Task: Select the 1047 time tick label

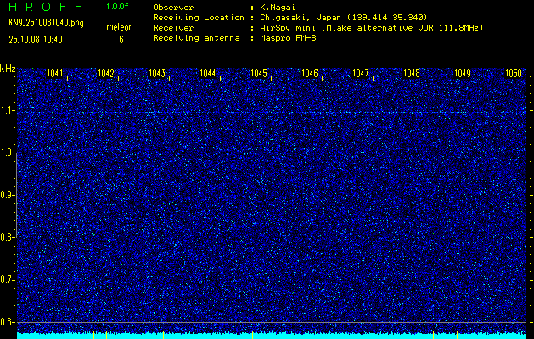Action: coord(361,74)
